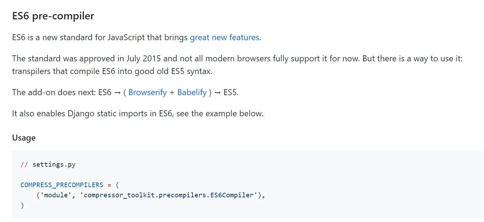Click the line starting with "transpilers that compile"
This screenshot has height=222, width=484.
pyautogui.click(x=112, y=71)
